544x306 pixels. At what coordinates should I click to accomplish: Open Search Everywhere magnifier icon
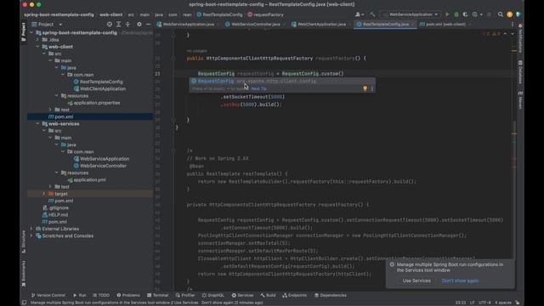coord(501,14)
